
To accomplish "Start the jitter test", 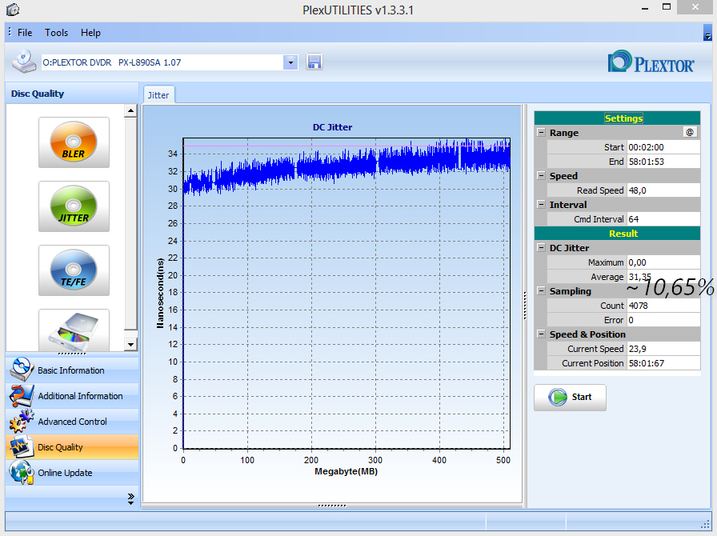I will click(x=570, y=397).
